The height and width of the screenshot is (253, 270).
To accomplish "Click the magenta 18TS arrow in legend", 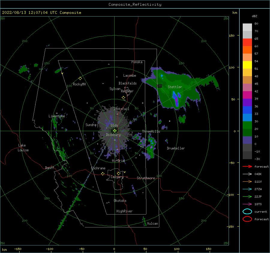I will coord(247,204).
